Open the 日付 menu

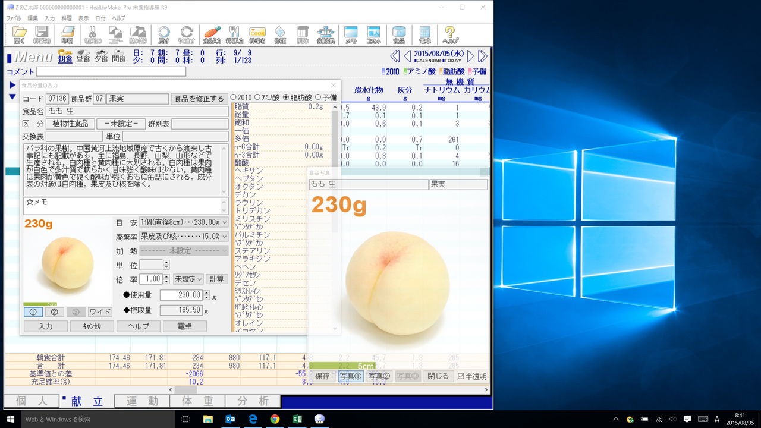tap(100, 18)
